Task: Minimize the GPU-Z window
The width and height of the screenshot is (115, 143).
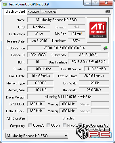Action: [88, 3]
